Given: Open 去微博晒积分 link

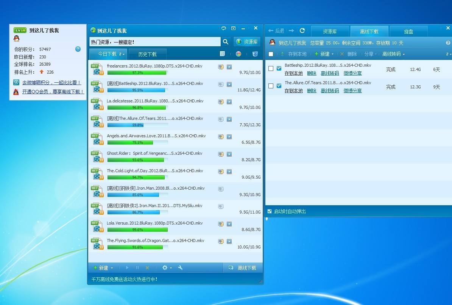Looking at the screenshot, I should 51,83.
